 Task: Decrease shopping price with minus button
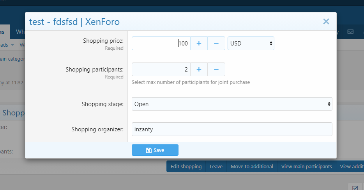[x=216, y=43]
